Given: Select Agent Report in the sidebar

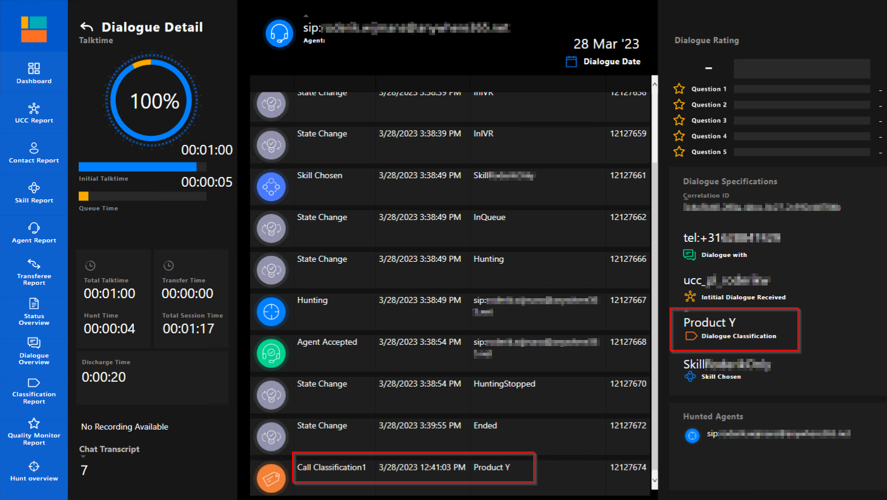Looking at the screenshot, I should [34, 233].
